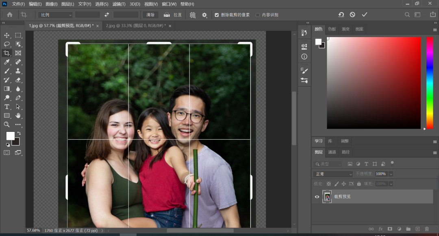Select the Rectangular Marquee tool
The height and width of the screenshot is (236, 439).
click(18, 35)
